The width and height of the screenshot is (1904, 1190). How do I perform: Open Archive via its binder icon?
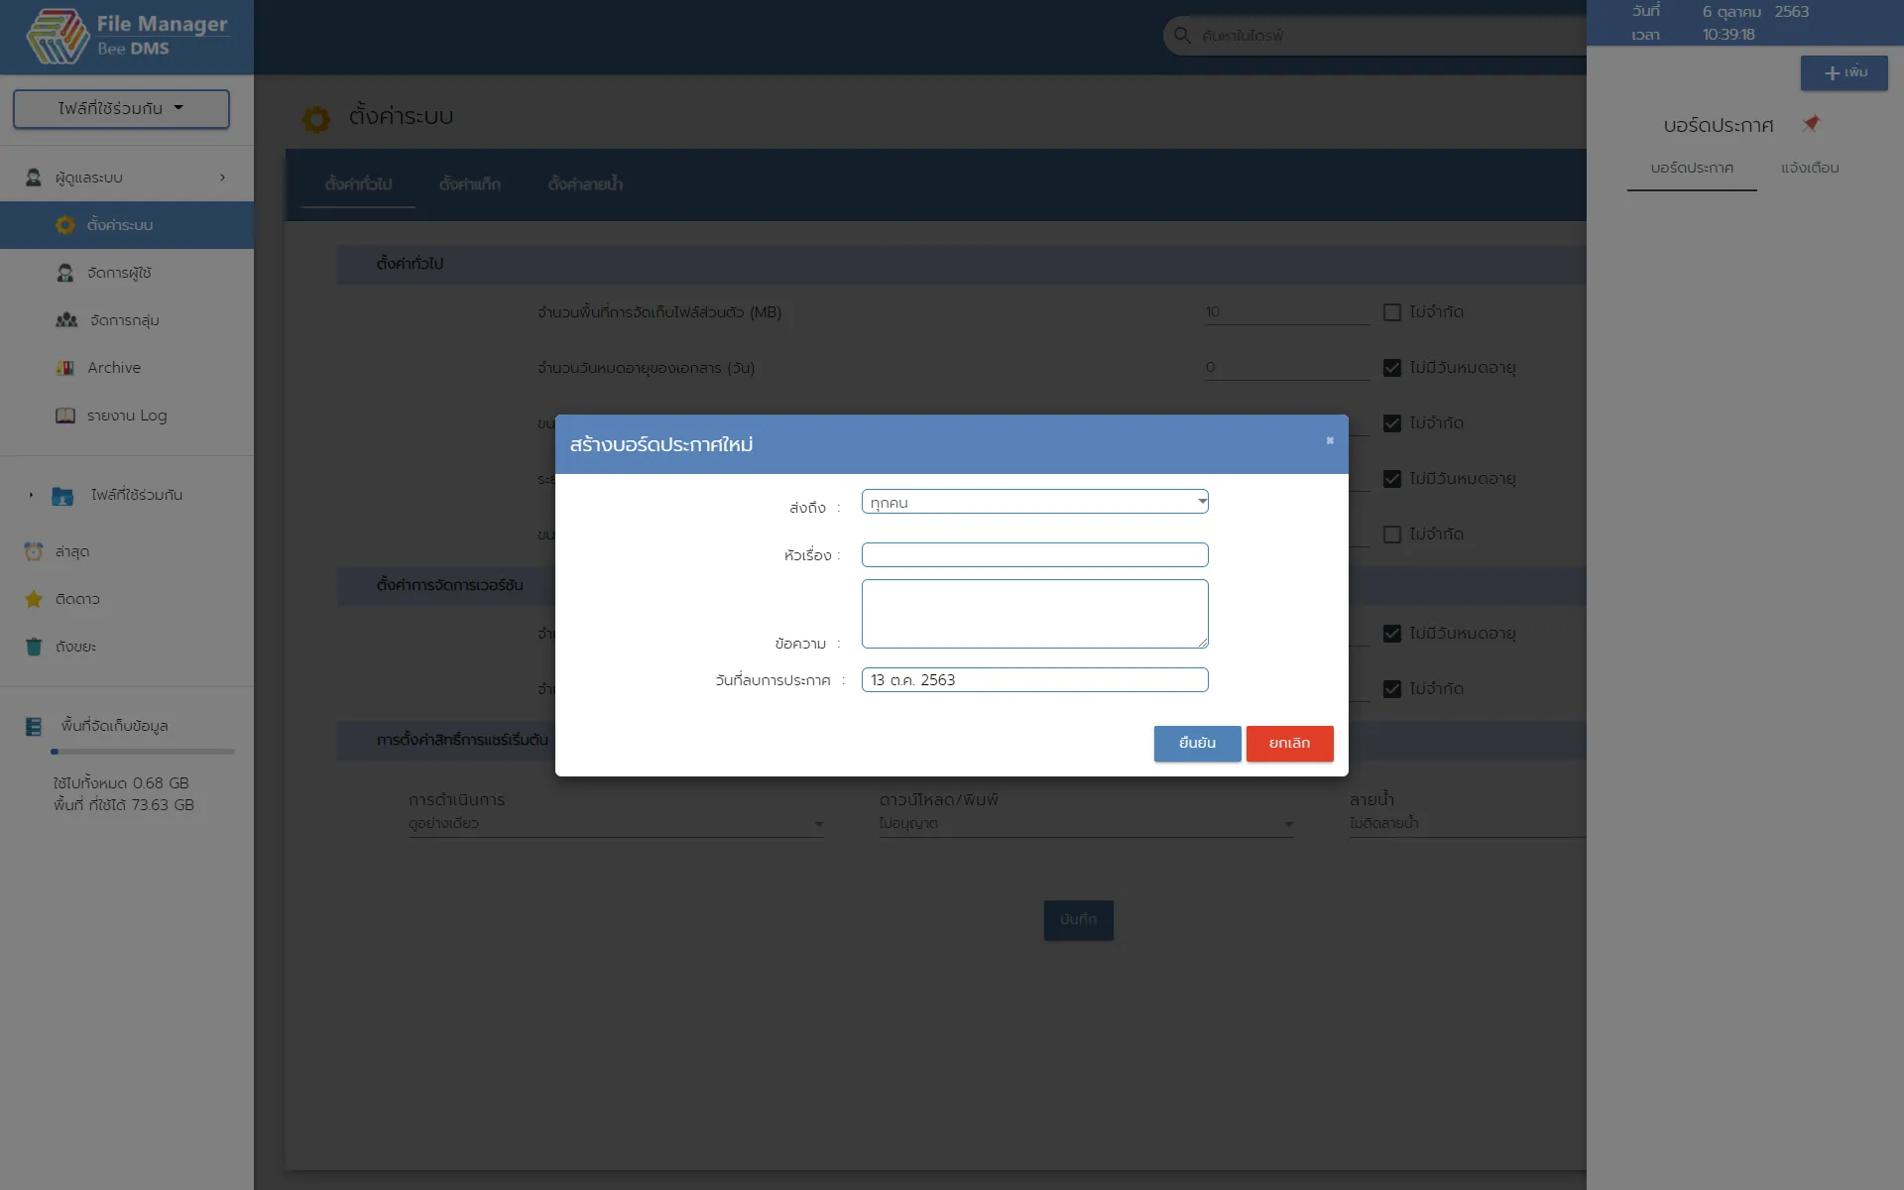(65, 368)
